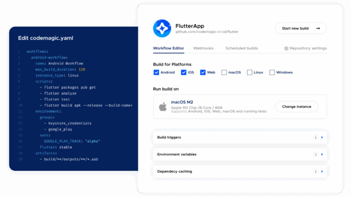Click the Change instance button
Image resolution: width=351 pixels, height=197 pixels.
pyautogui.click(x=296, y=107)
